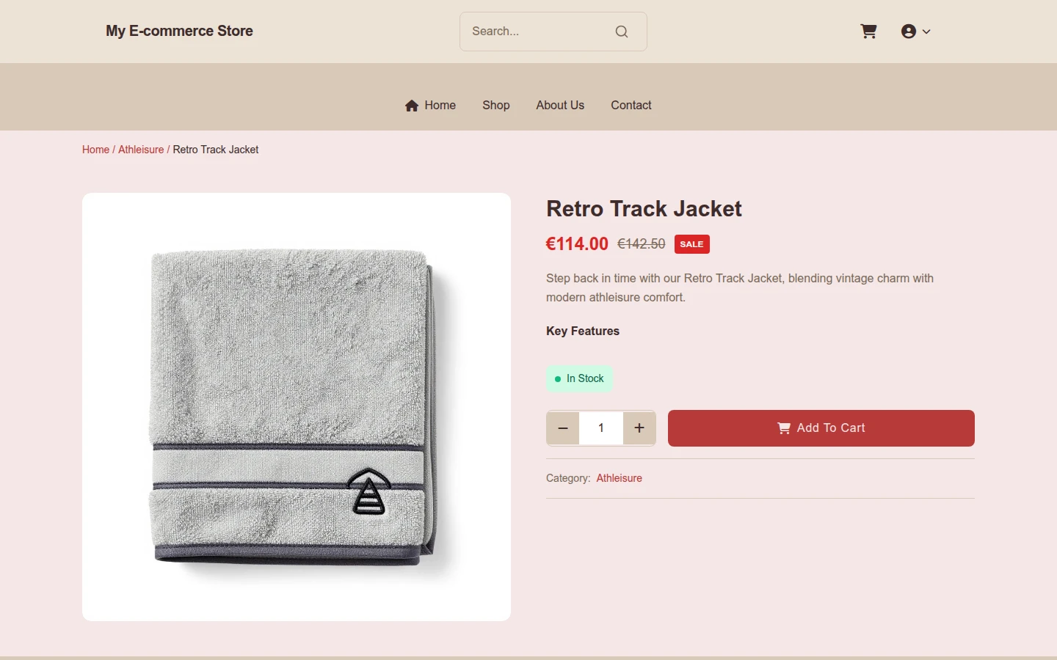Screen dimensions: 1057x660
Task: Click the Athleisure breadcrumb link
Action: point(141,150)
